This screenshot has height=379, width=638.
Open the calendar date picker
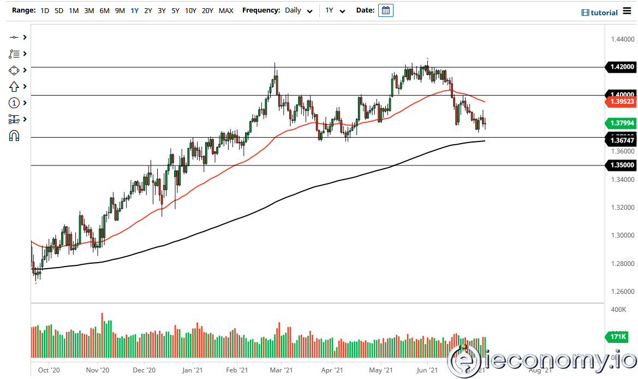click(x=385, y=10)
